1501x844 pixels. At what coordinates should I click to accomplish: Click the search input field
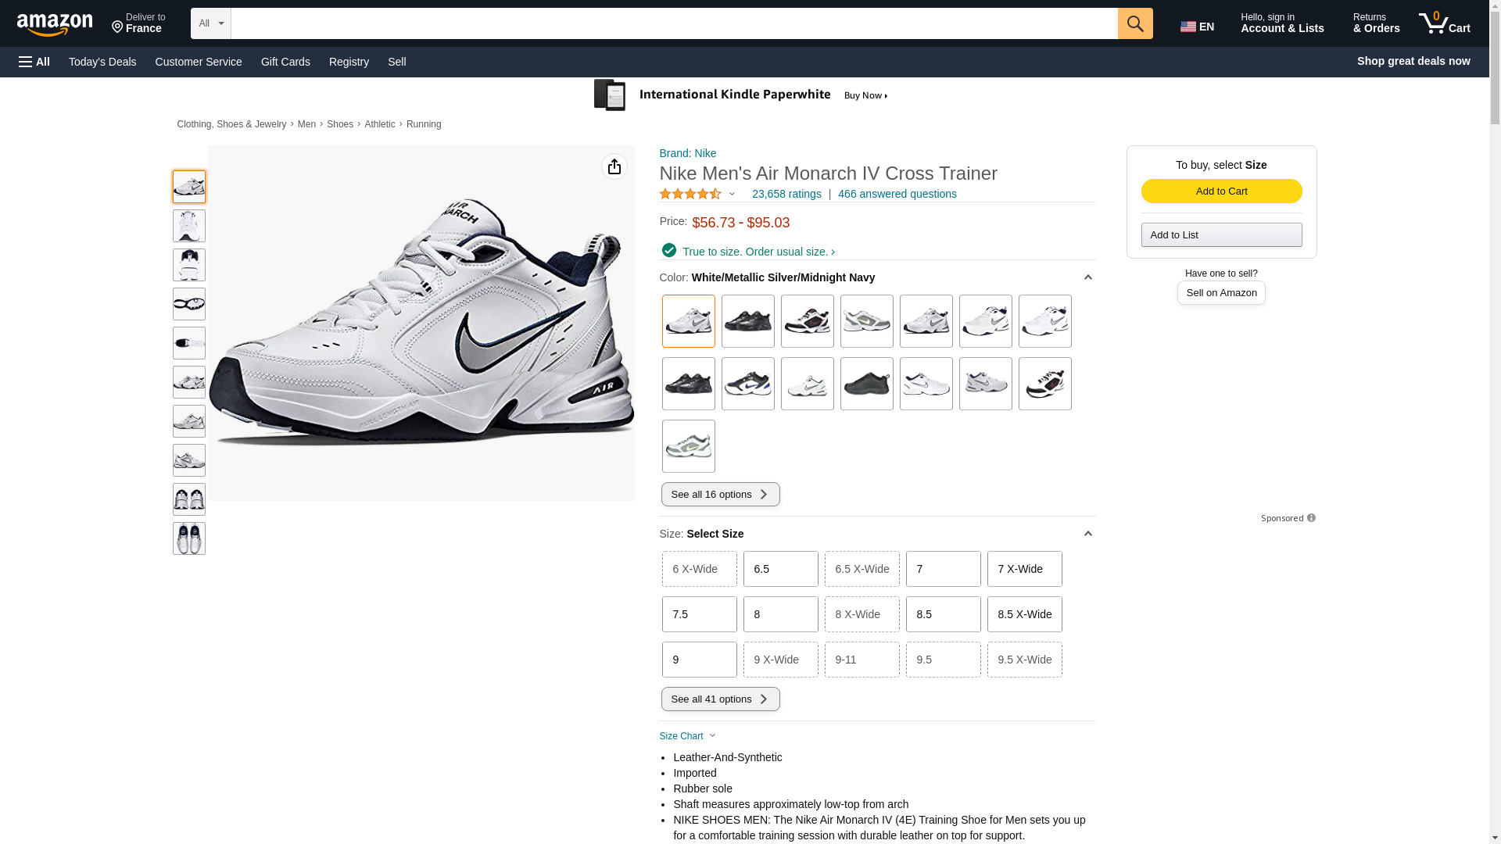coord(673,23)
